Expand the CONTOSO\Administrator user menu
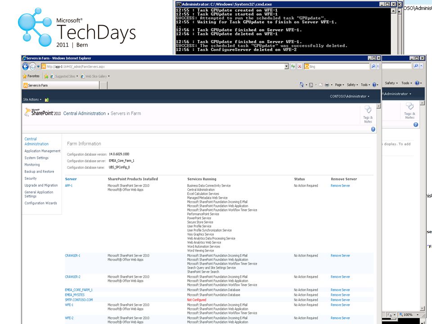The height and width of the screenshot is (324, 432). (350, 96)
